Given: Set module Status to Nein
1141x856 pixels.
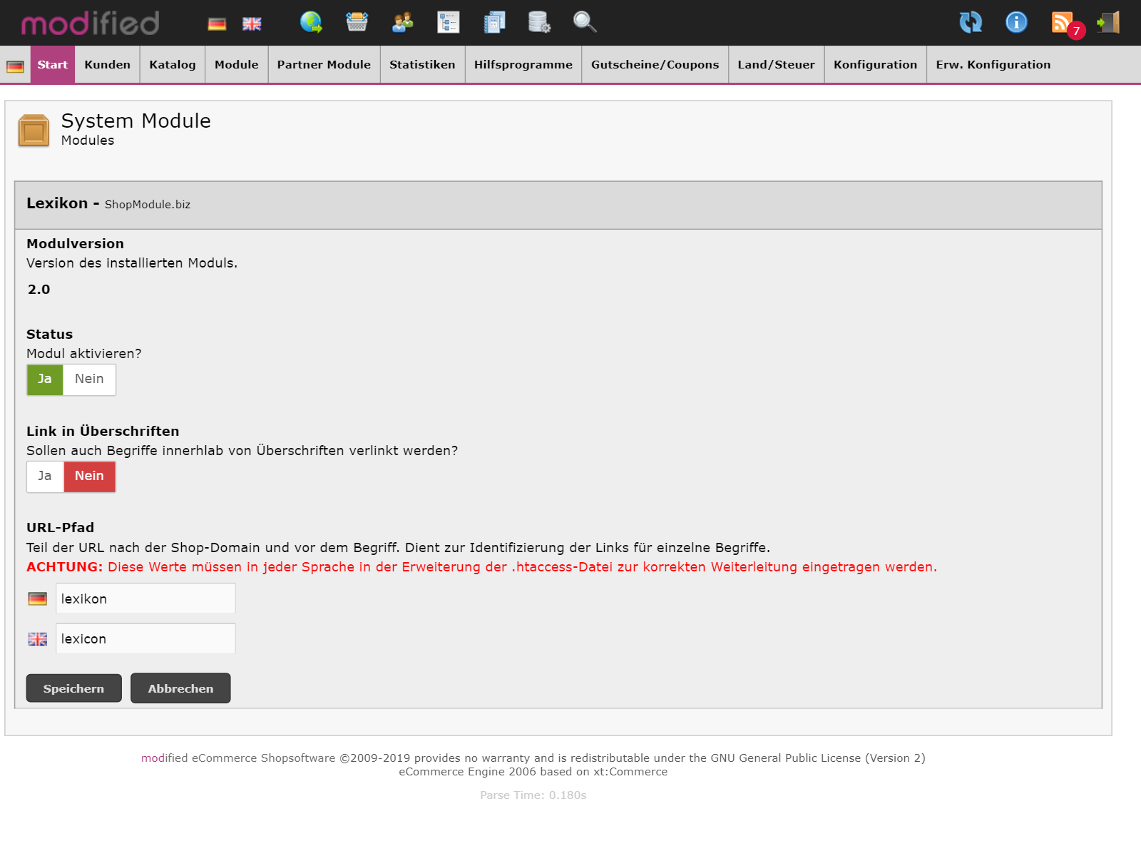Looking at the screenshot, I should pyautogui.click(x=89, y=379).
